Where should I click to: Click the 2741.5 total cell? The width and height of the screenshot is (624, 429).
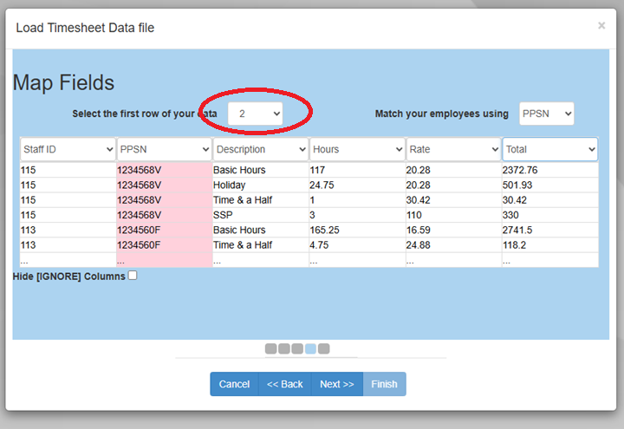520,230
